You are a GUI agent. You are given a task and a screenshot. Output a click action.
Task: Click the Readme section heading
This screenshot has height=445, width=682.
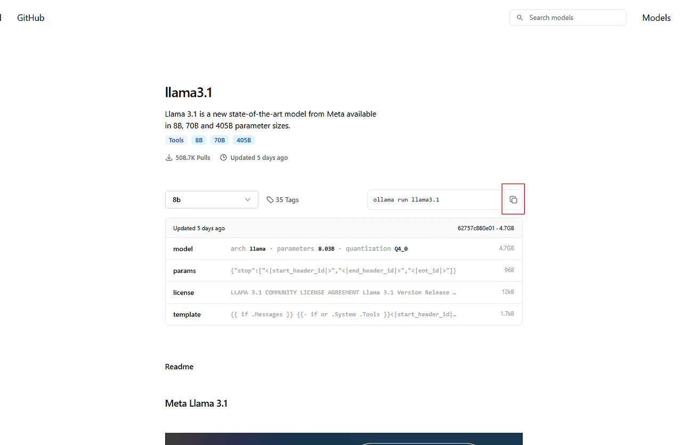click(180, 367)
